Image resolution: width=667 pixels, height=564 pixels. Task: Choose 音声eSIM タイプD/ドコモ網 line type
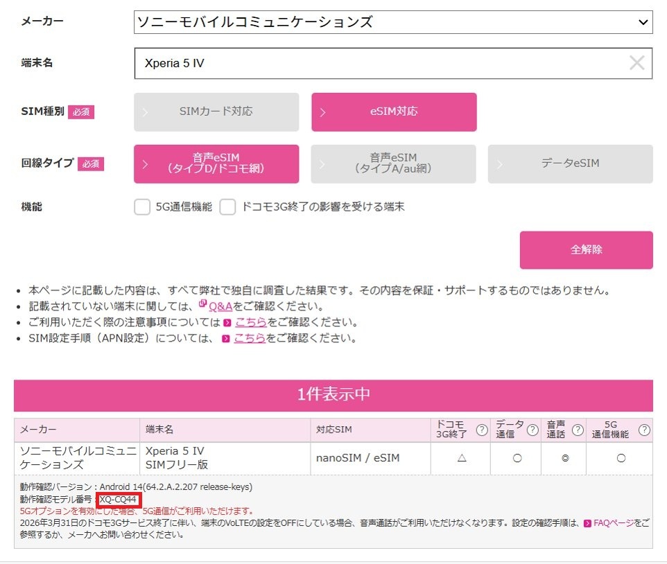(216, 164)
